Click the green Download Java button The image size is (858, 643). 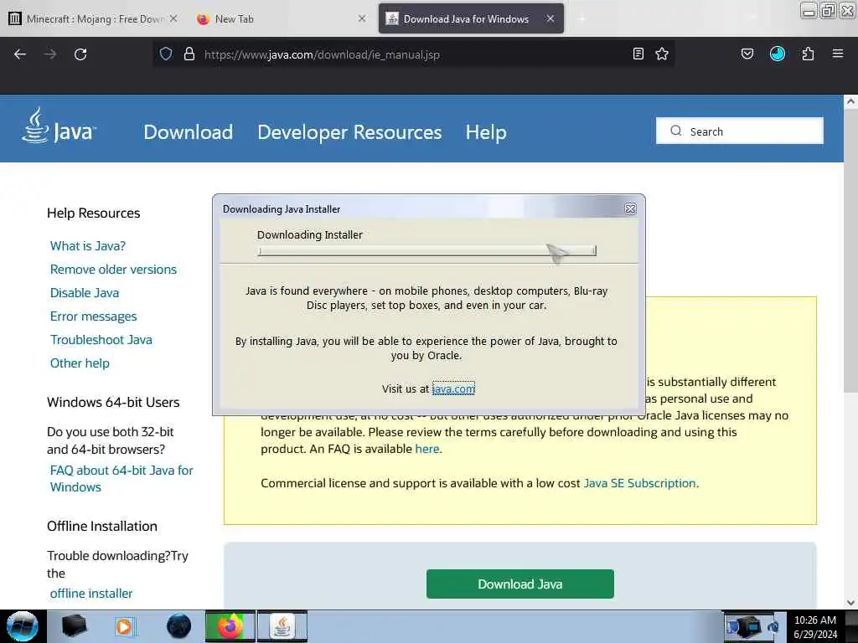[519, 584]
